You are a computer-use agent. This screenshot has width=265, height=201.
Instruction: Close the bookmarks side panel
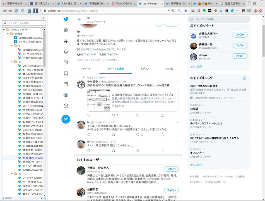43,18
